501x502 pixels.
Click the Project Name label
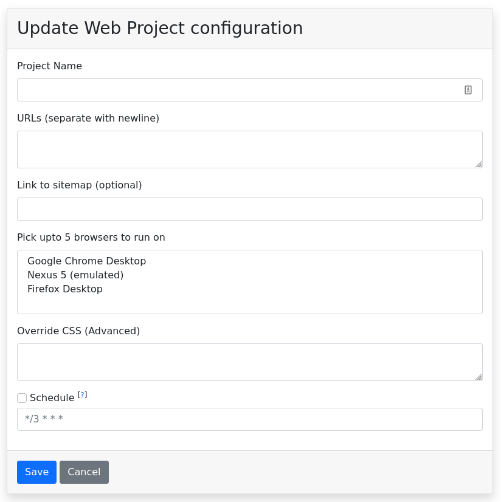[49, 66]
